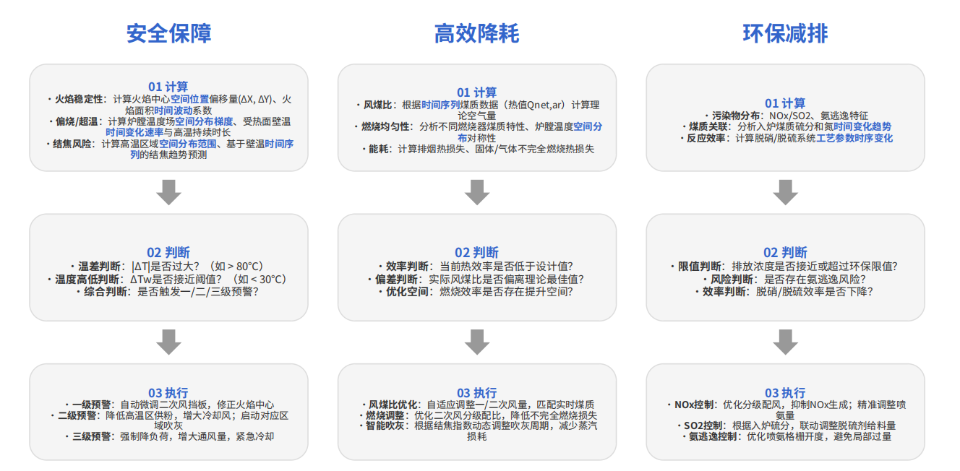Click the bold 结焦风险 label
This screenshot has height=471, width=960.
pyautogui.click(x=73, y=144)
